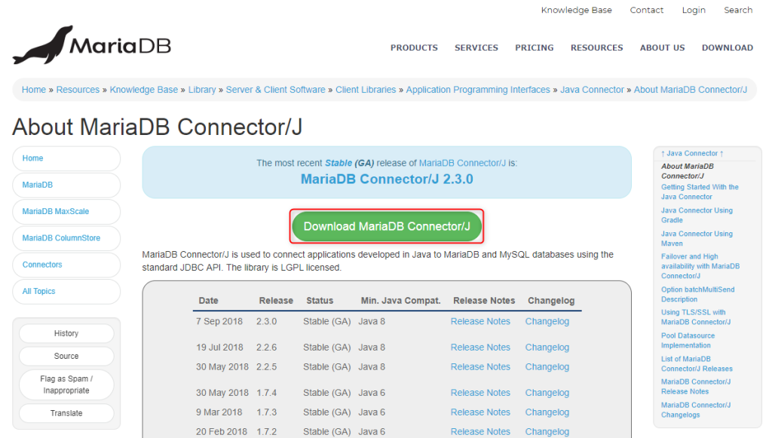Open the RESOURCES menu
Image resolution: width=772 pixels, height=438 pixels.
[x=597, y=47]
